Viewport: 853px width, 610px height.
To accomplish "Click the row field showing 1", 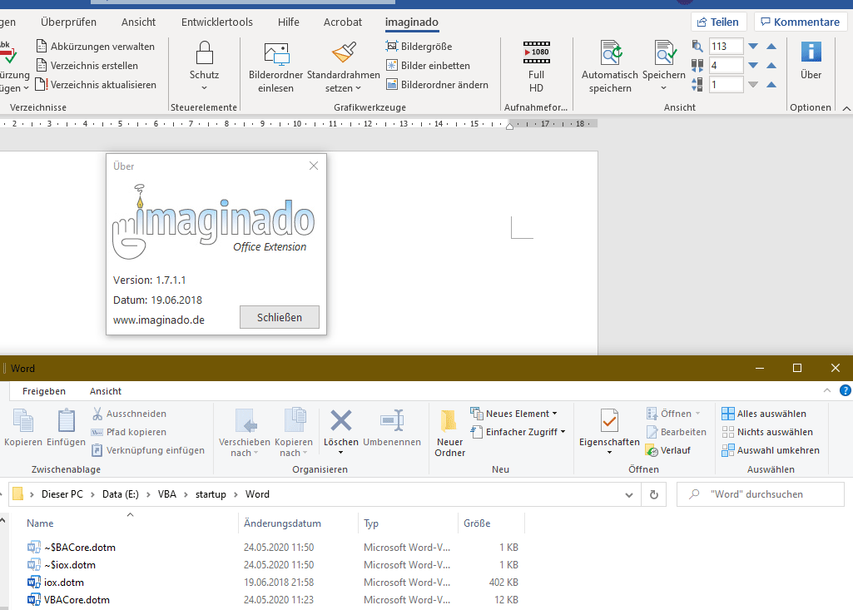I will 727,84.
